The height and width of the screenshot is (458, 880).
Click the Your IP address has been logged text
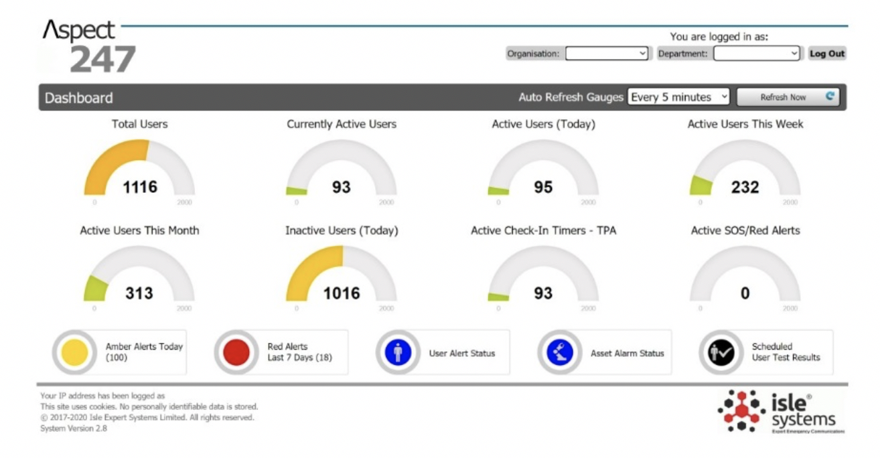[x=102, y=396]
